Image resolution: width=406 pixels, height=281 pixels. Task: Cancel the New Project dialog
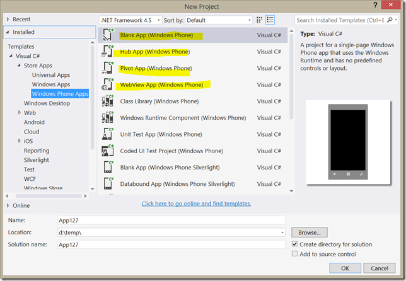[380, 268]
